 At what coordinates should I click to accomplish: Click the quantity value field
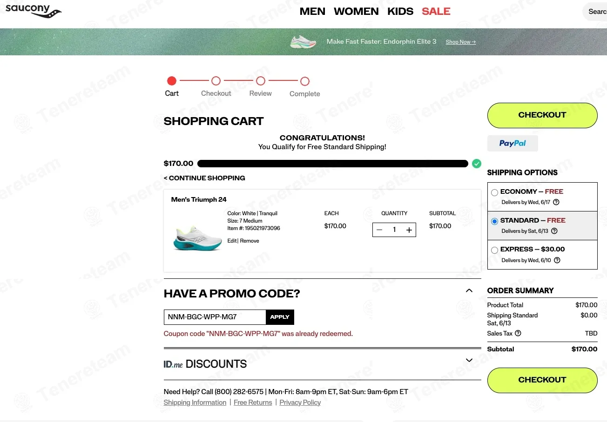pos(394,230)
